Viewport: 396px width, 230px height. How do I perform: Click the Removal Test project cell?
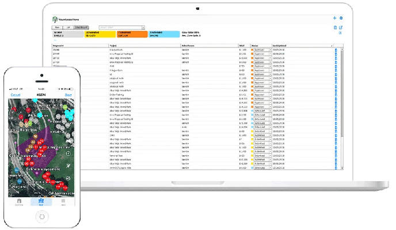point(144,156)
